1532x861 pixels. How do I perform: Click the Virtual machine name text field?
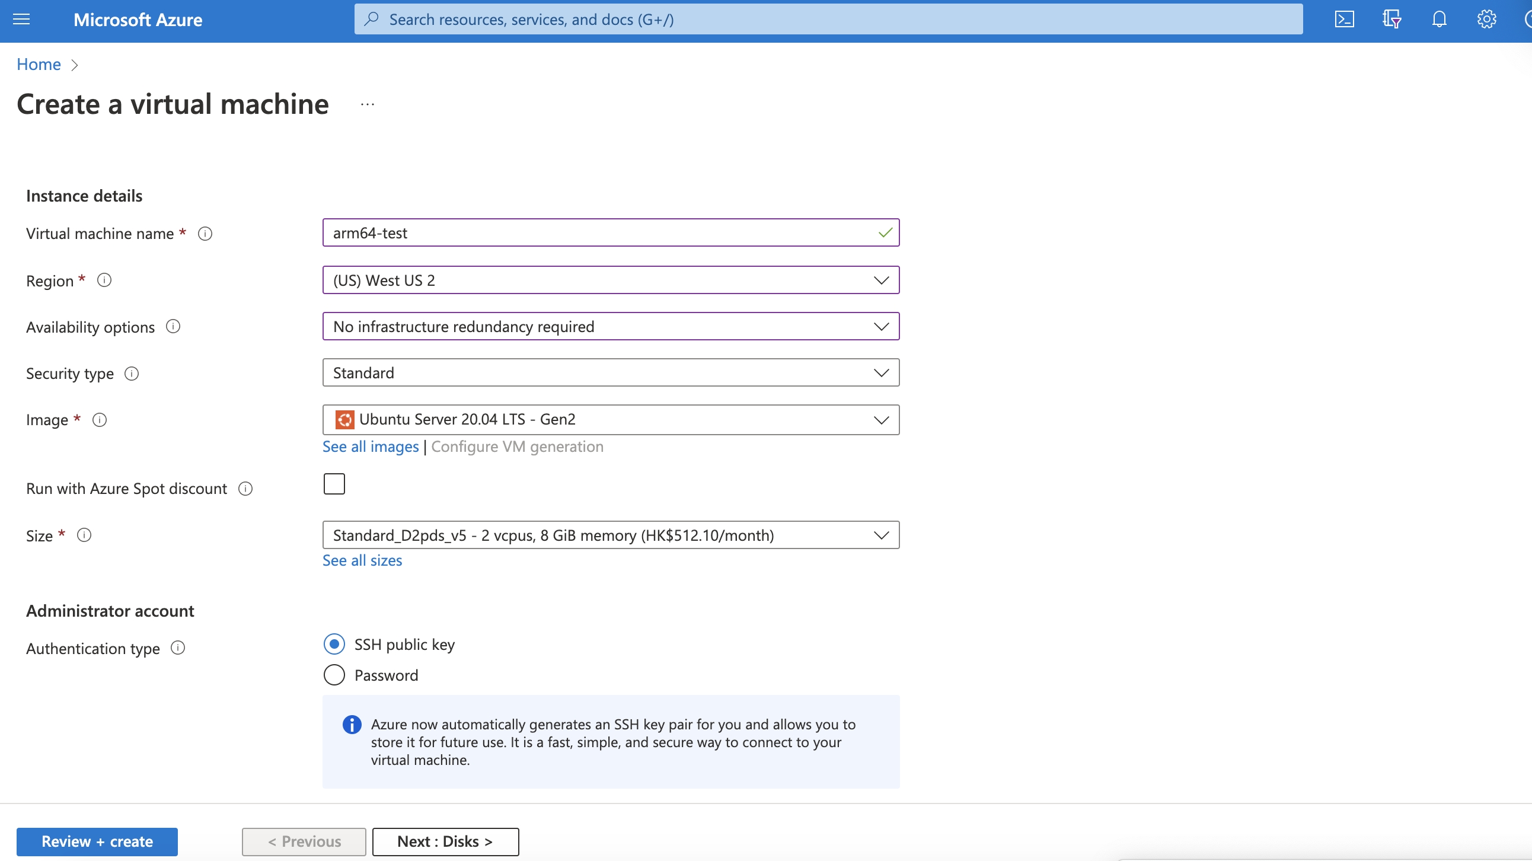click(601, 233)
